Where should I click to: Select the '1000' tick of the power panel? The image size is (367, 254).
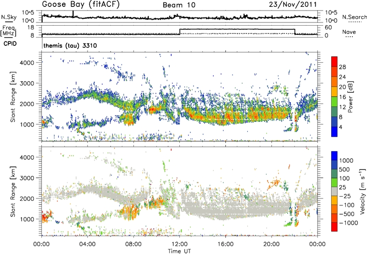pos(27,124)
